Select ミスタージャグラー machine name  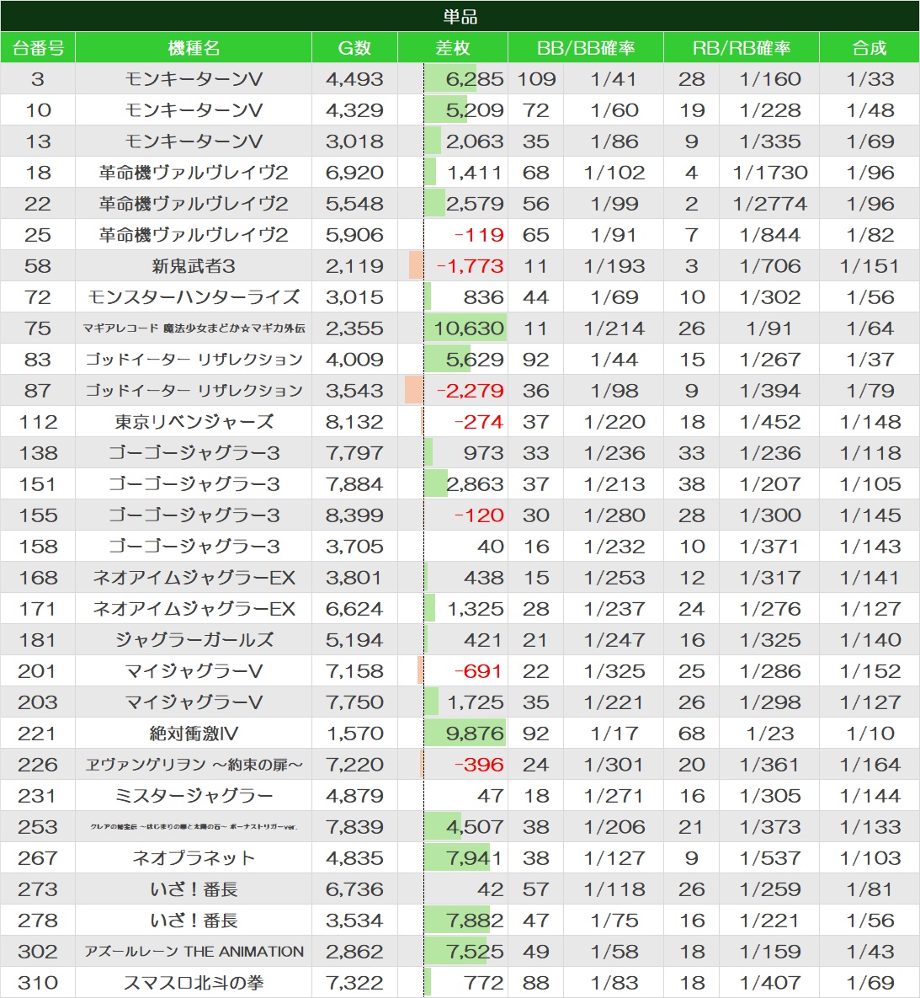pyautogui.click(x=194, y=796)
